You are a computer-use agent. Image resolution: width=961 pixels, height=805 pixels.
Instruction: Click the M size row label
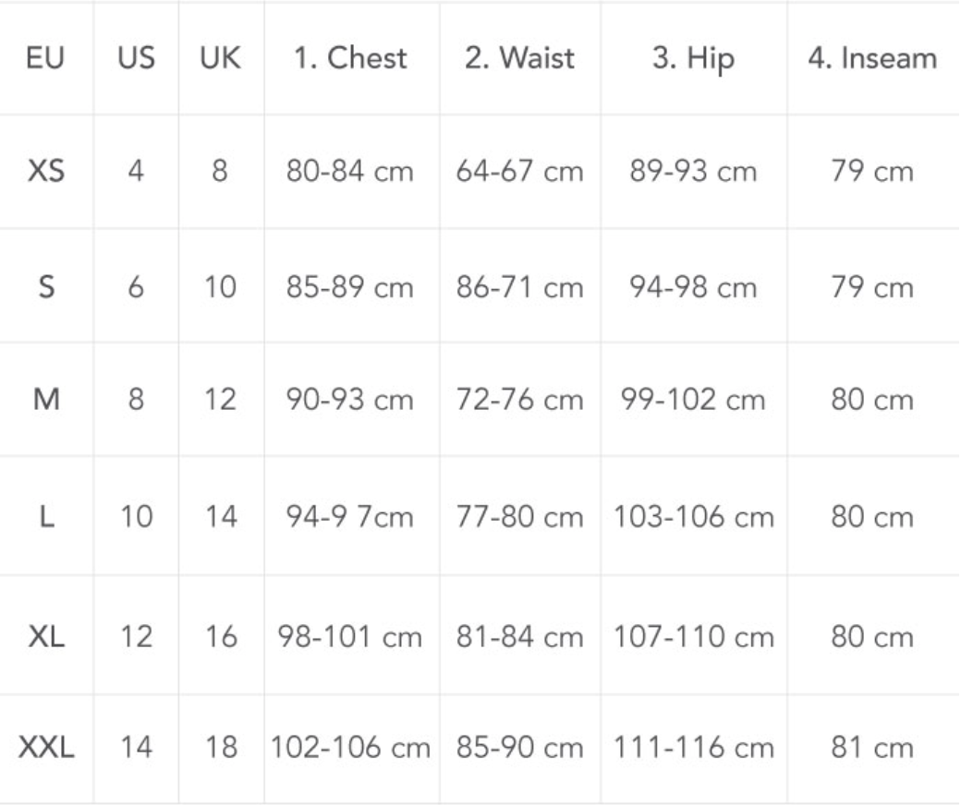(45, 402)
